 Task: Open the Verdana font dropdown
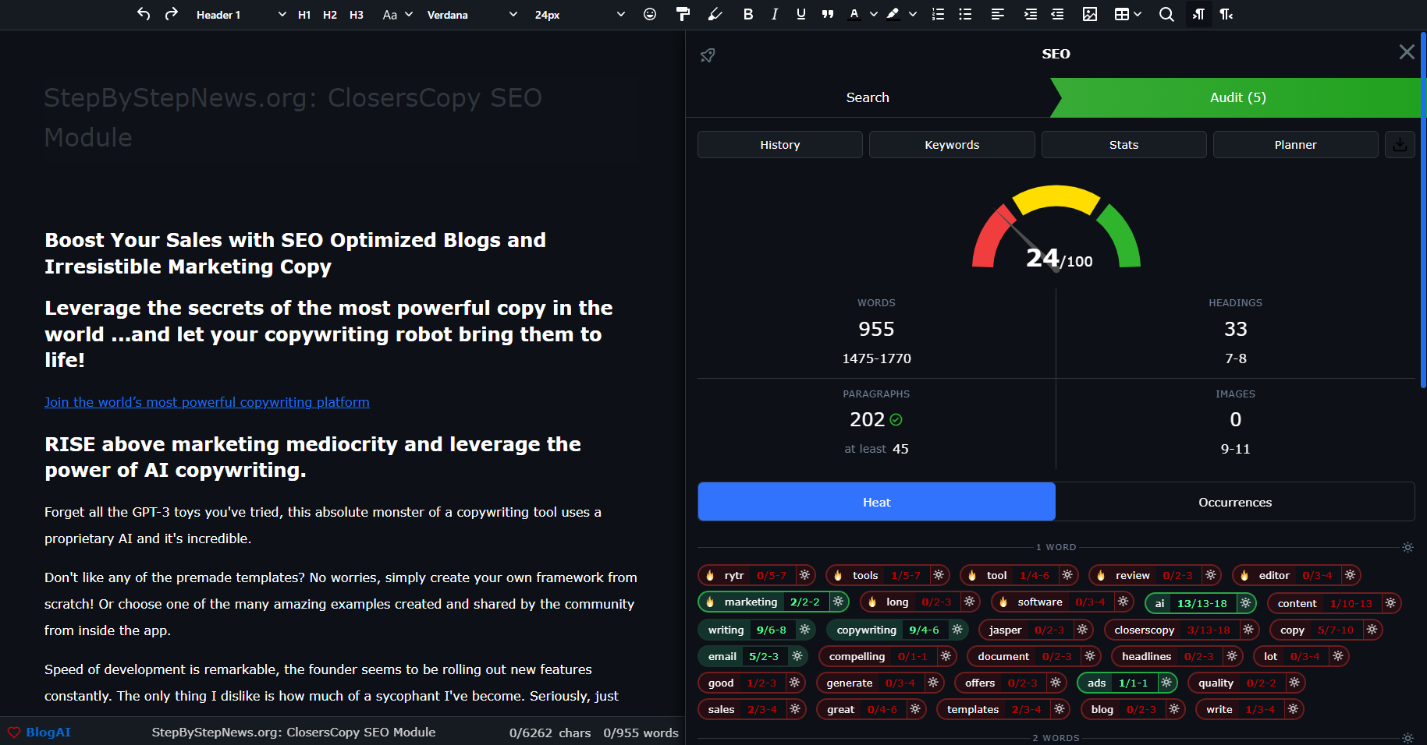[472, 15]
